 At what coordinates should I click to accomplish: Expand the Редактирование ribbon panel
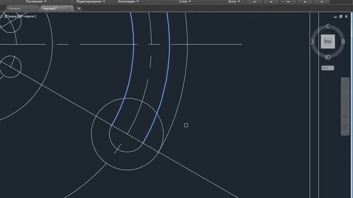pos(90,1)
